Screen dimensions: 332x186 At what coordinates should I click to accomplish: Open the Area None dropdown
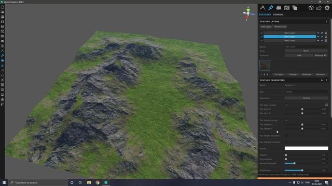[x=306, y=51]
